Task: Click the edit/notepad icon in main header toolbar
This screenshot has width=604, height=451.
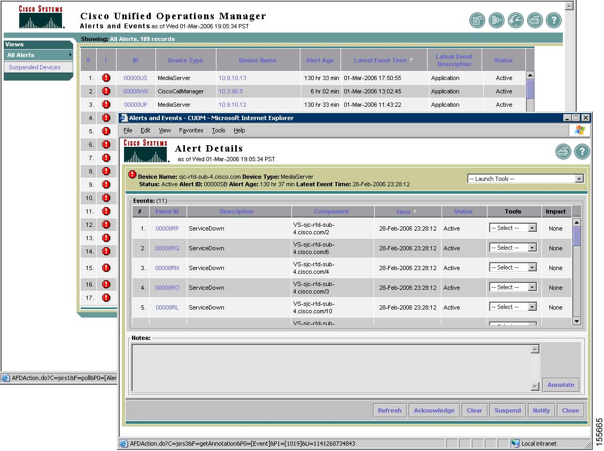Action: [x=477, y=20]
